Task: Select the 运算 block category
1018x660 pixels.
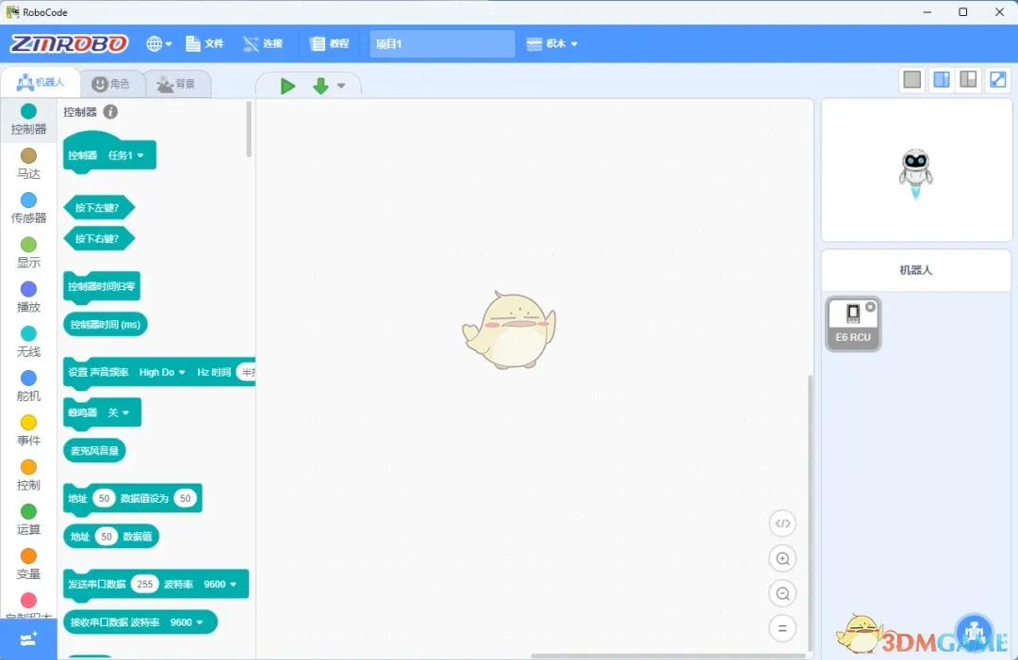Action: 28,511
